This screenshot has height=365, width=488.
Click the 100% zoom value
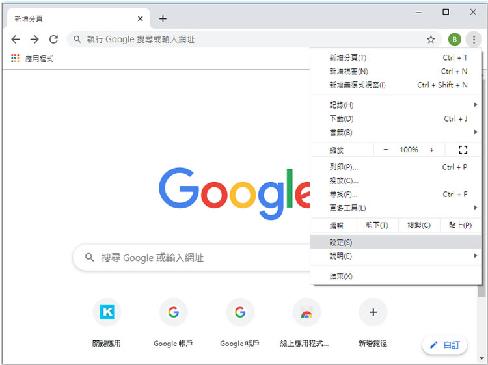[409, 150]
